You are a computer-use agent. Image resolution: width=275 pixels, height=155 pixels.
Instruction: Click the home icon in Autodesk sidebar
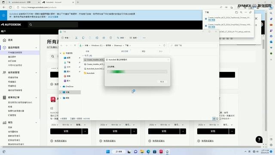pos(4,40)
